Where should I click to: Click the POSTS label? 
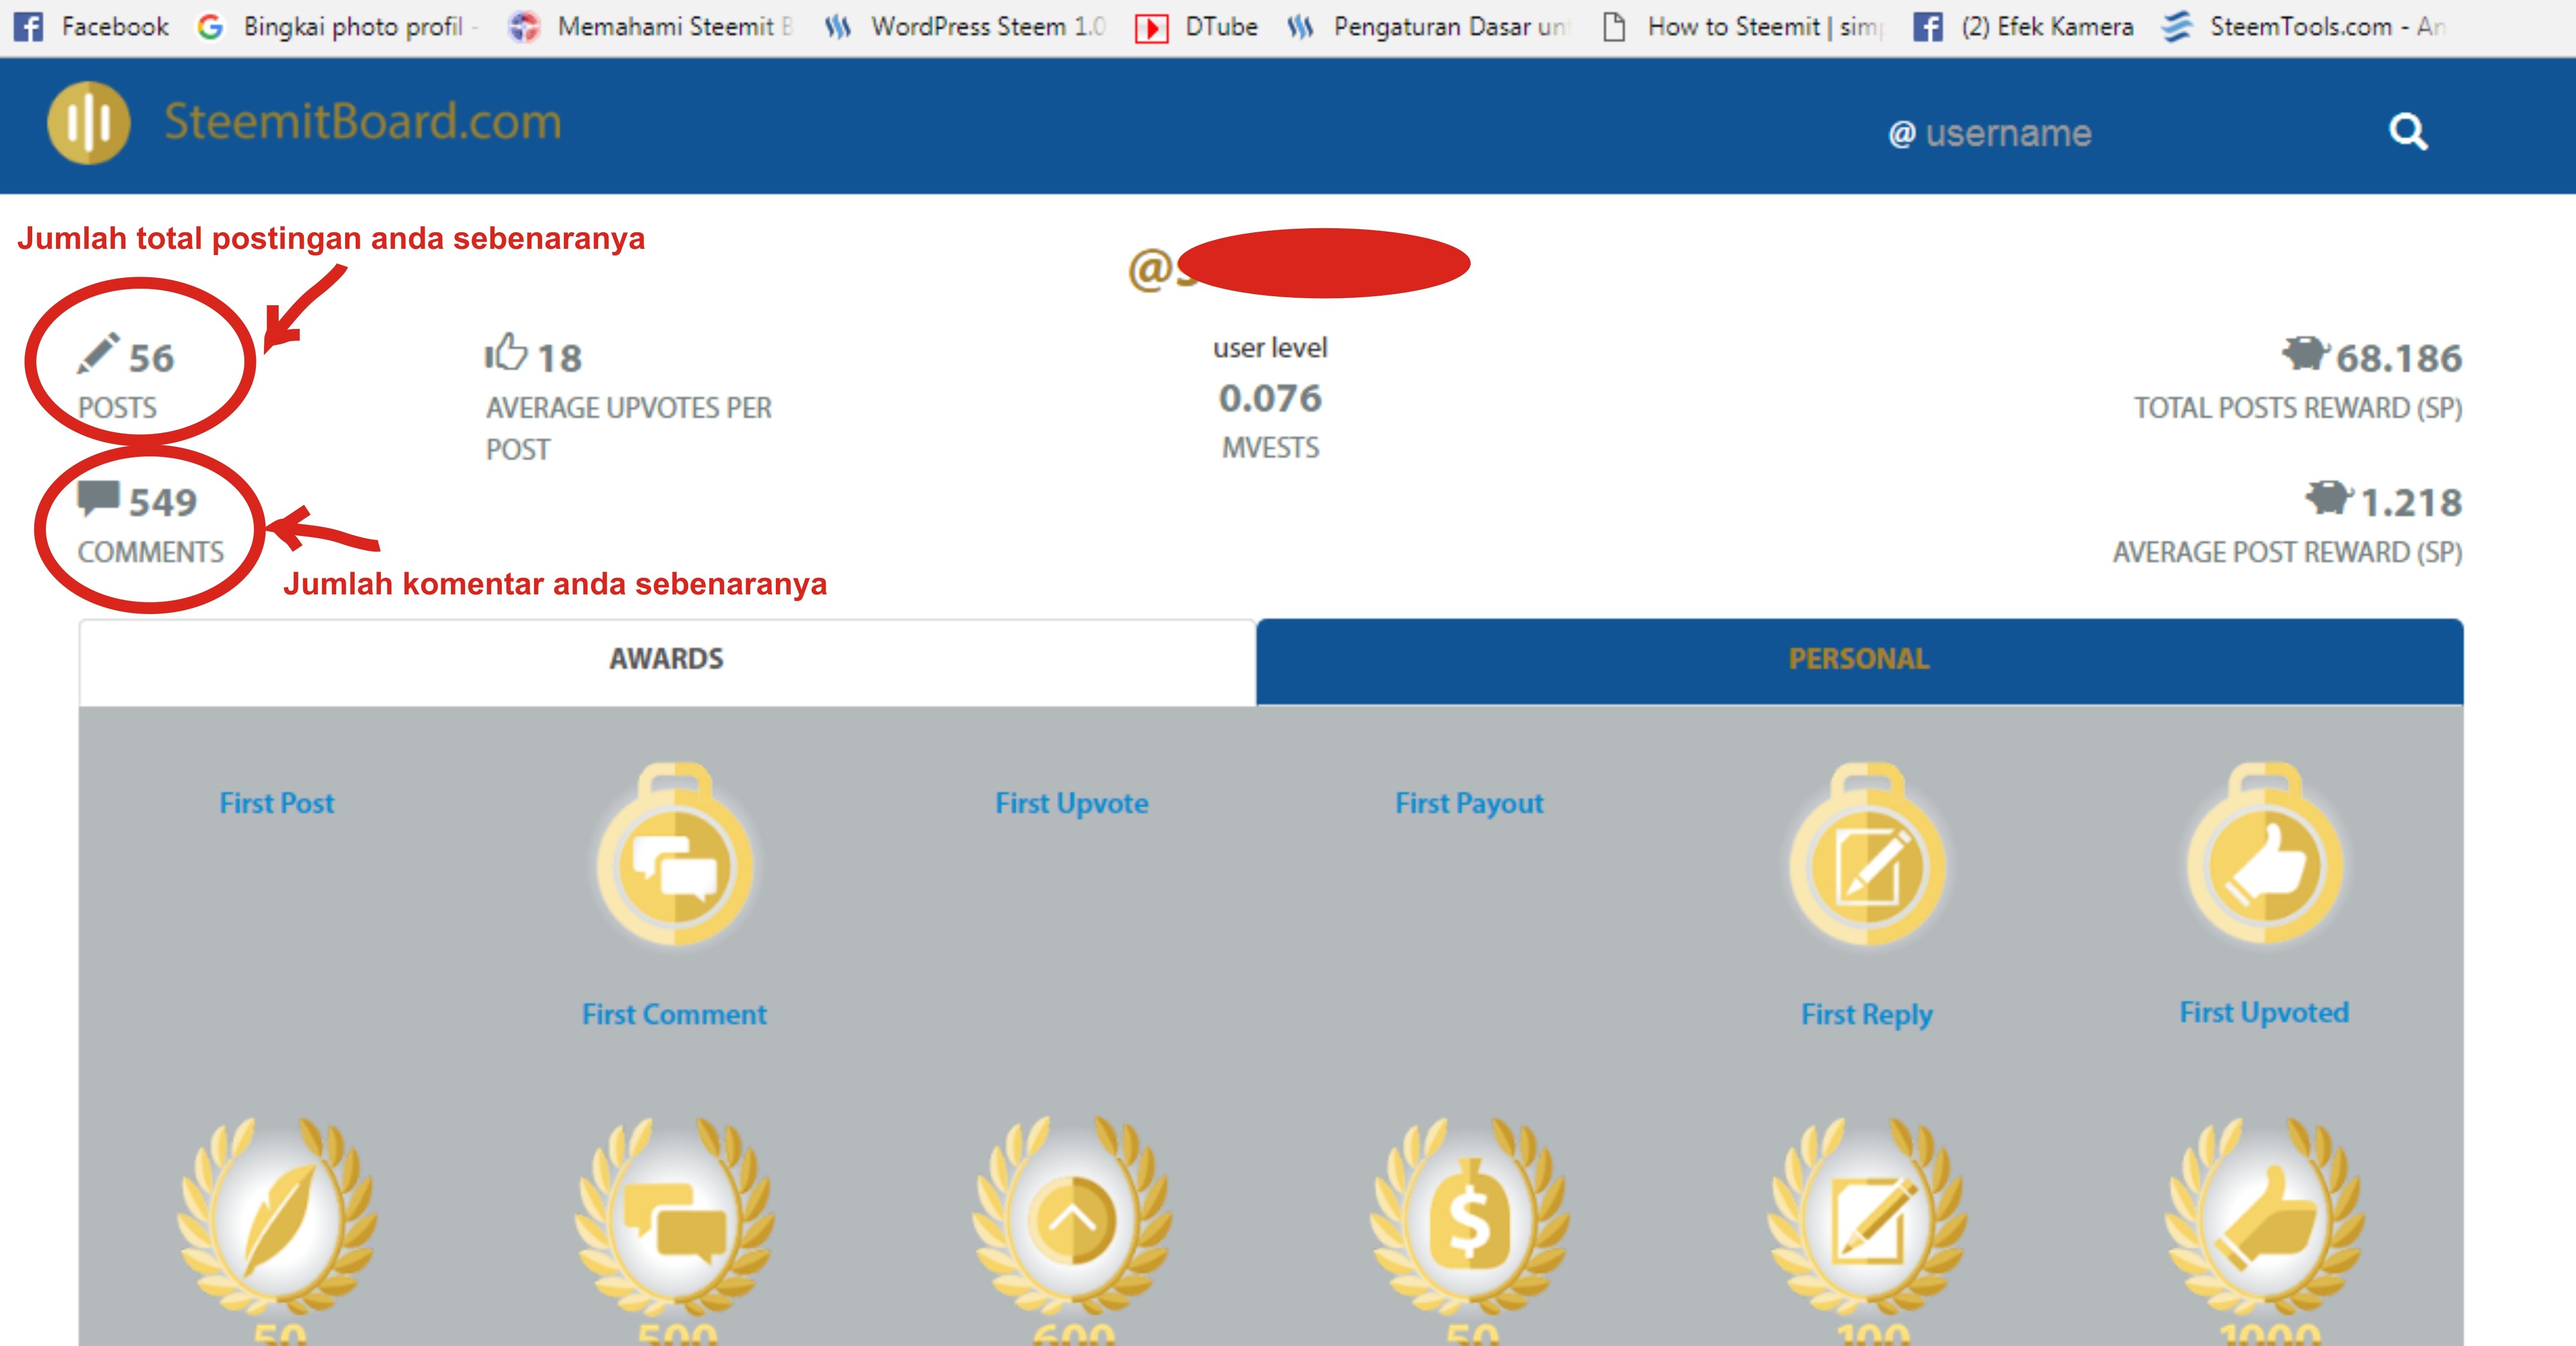tap(117, 408)
